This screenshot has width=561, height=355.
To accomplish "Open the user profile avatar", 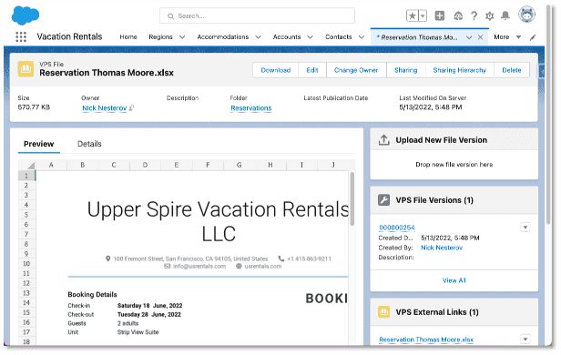I will pyautogui.click(x=527, y=15).
